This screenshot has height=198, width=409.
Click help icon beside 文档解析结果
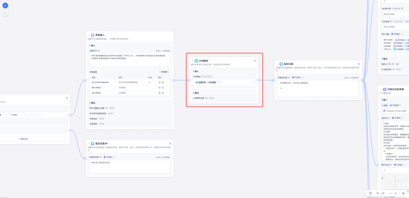(206, 98)
